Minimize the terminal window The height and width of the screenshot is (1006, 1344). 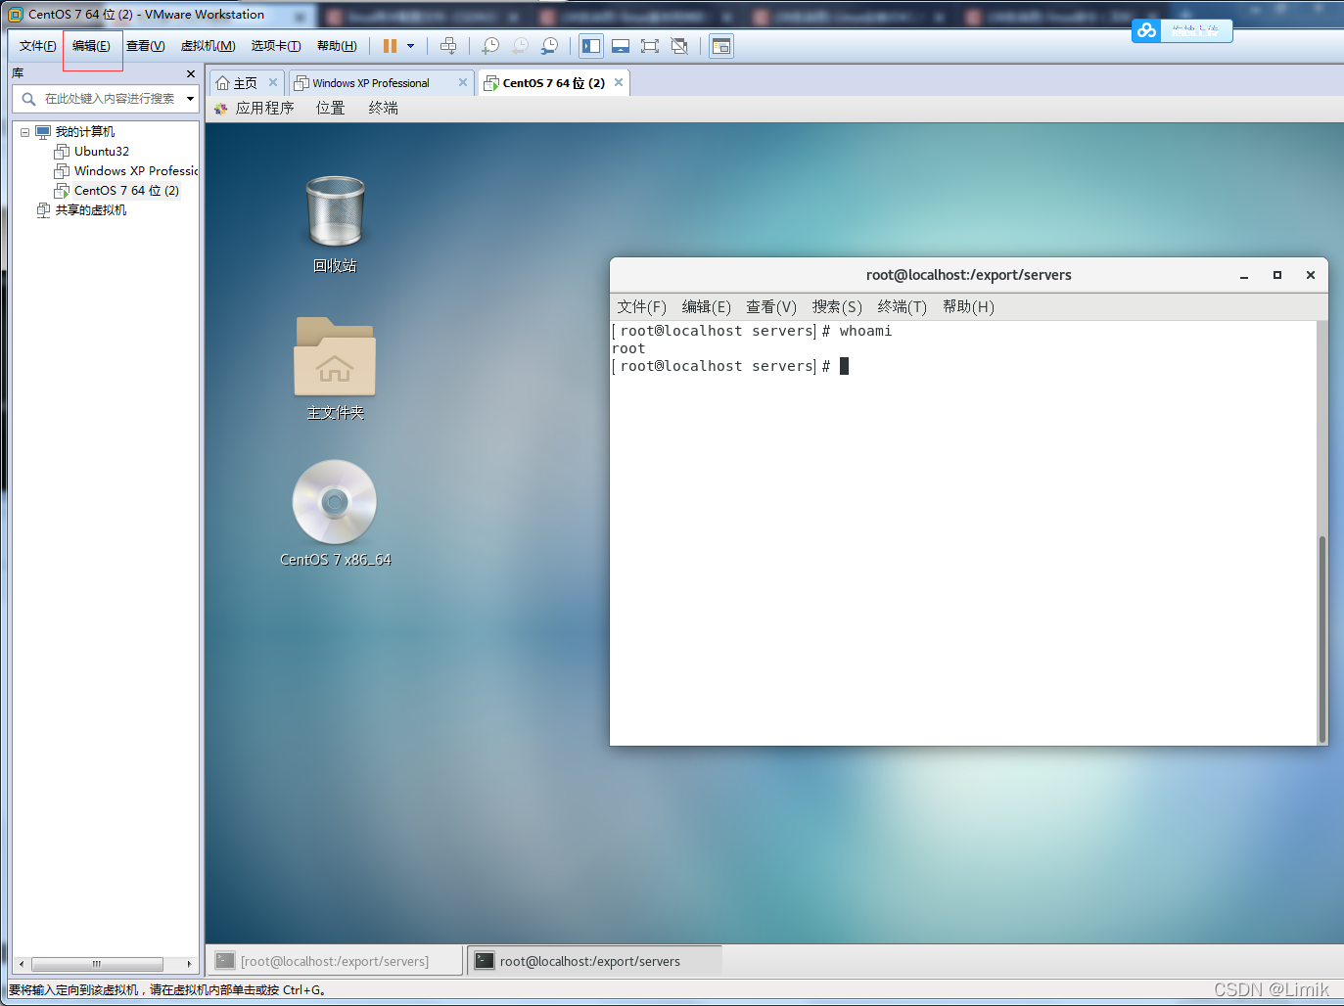coord(1244,276)
